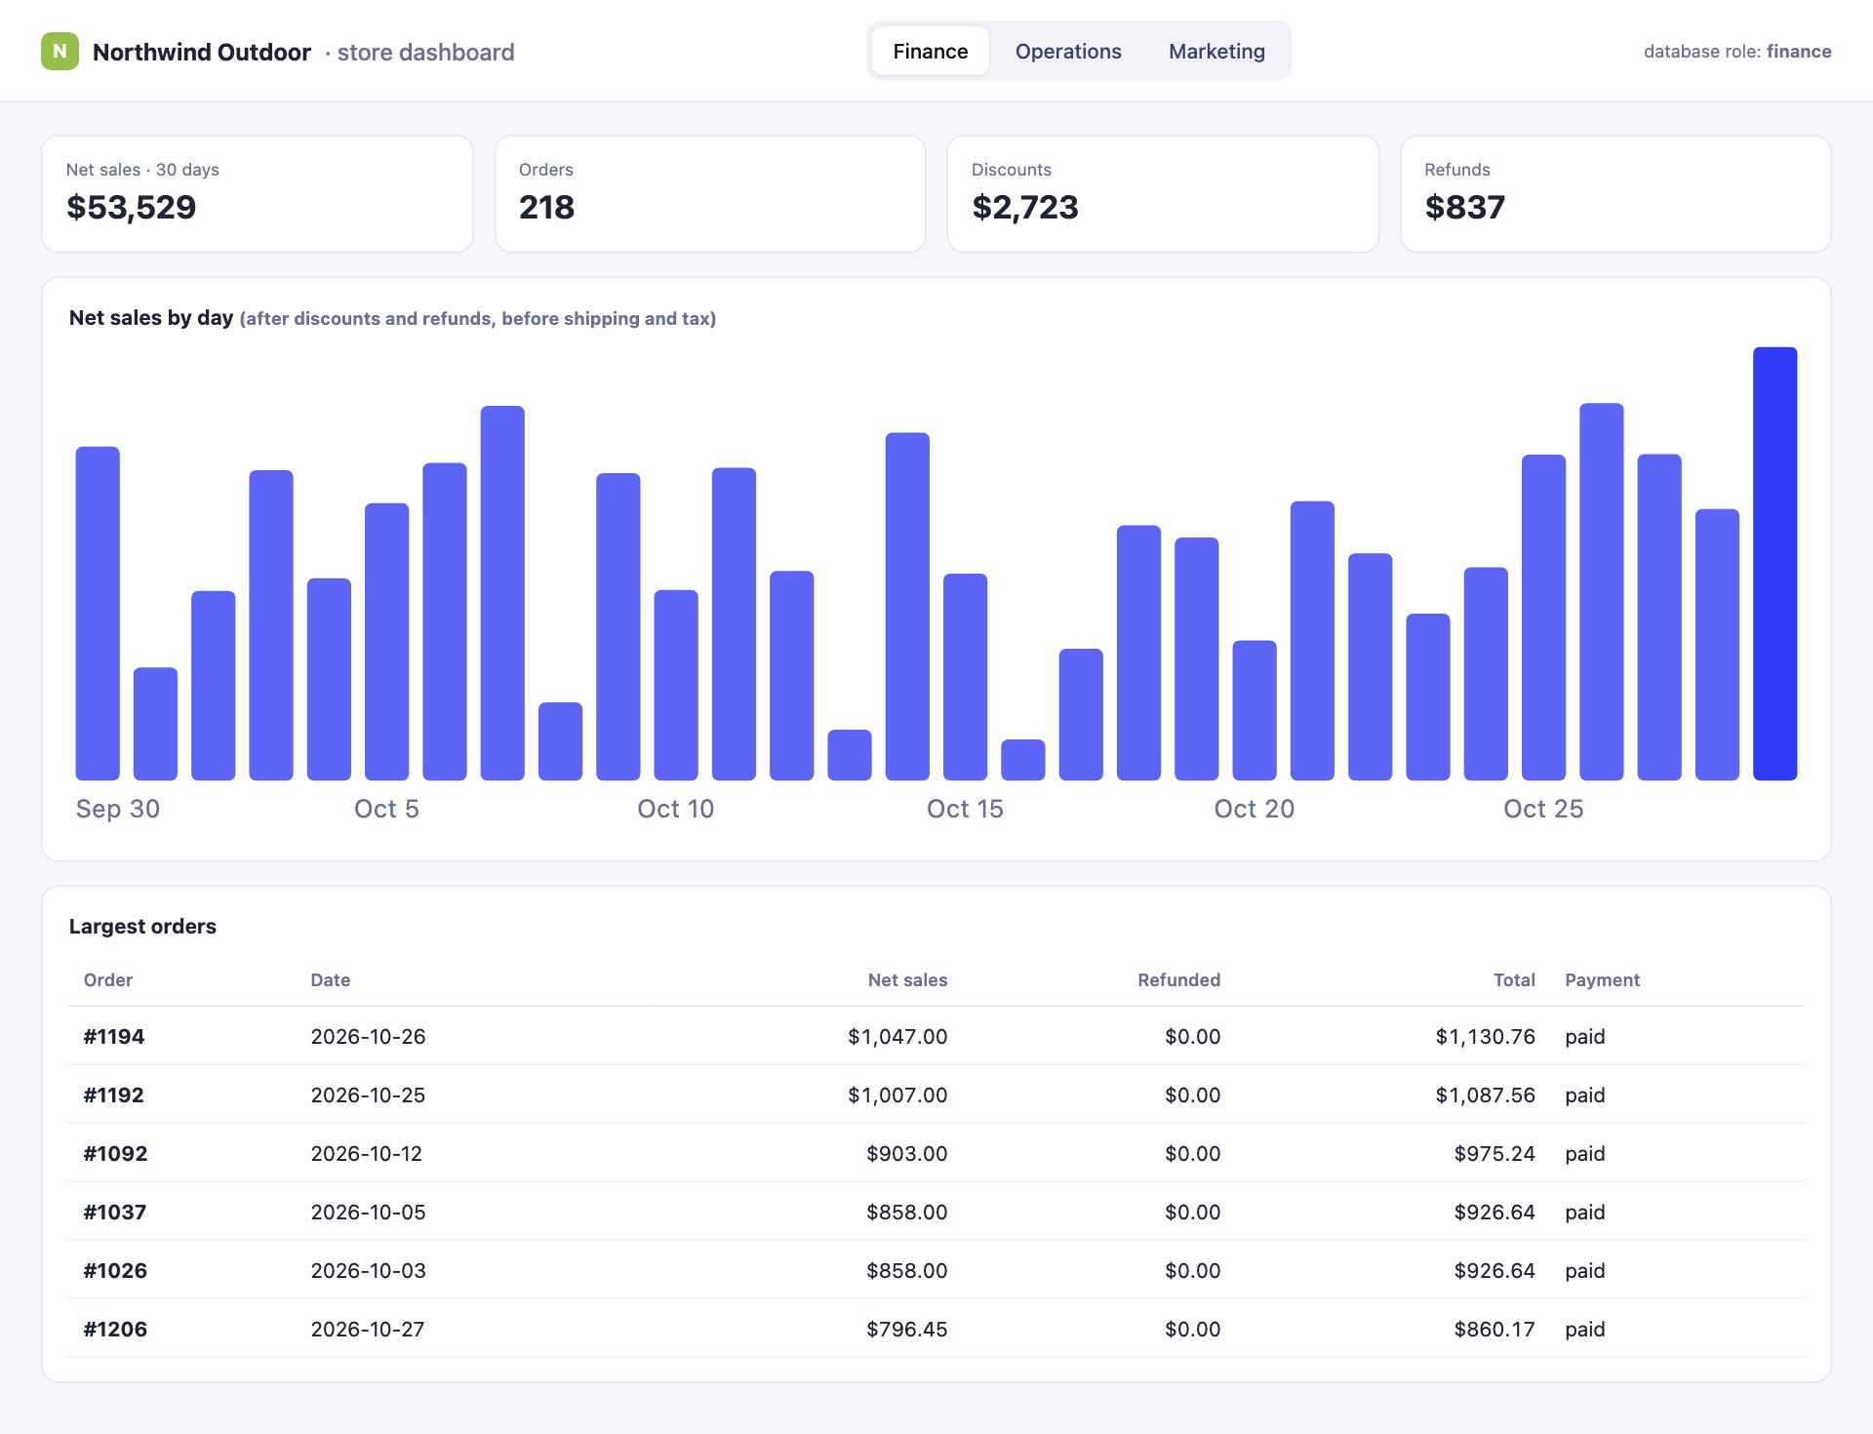Click the total $1,130.76
The image size is (1873, 1434).
pos(1485,1037)
